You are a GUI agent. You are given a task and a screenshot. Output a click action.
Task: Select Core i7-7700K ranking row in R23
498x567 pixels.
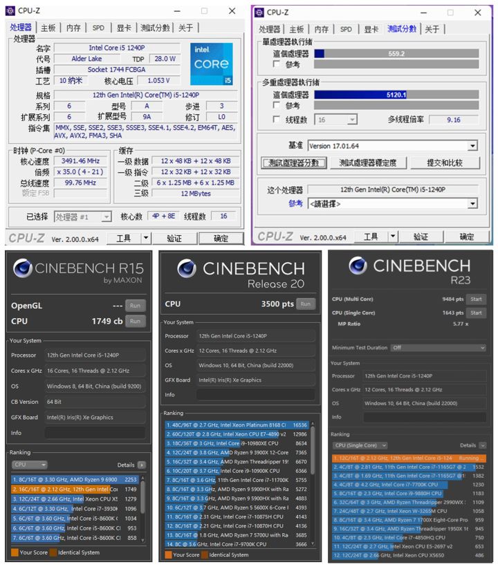pos(409,485)
